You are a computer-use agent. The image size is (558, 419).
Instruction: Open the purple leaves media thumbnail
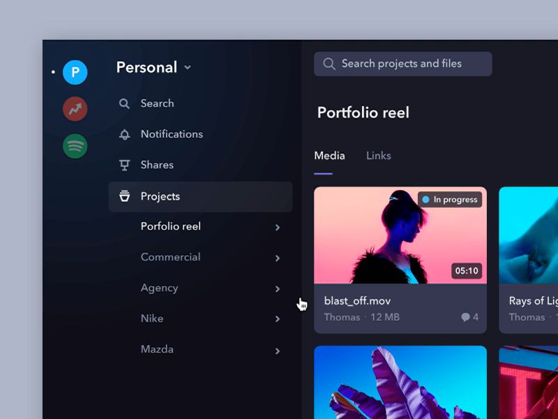[x=400, y=382]
